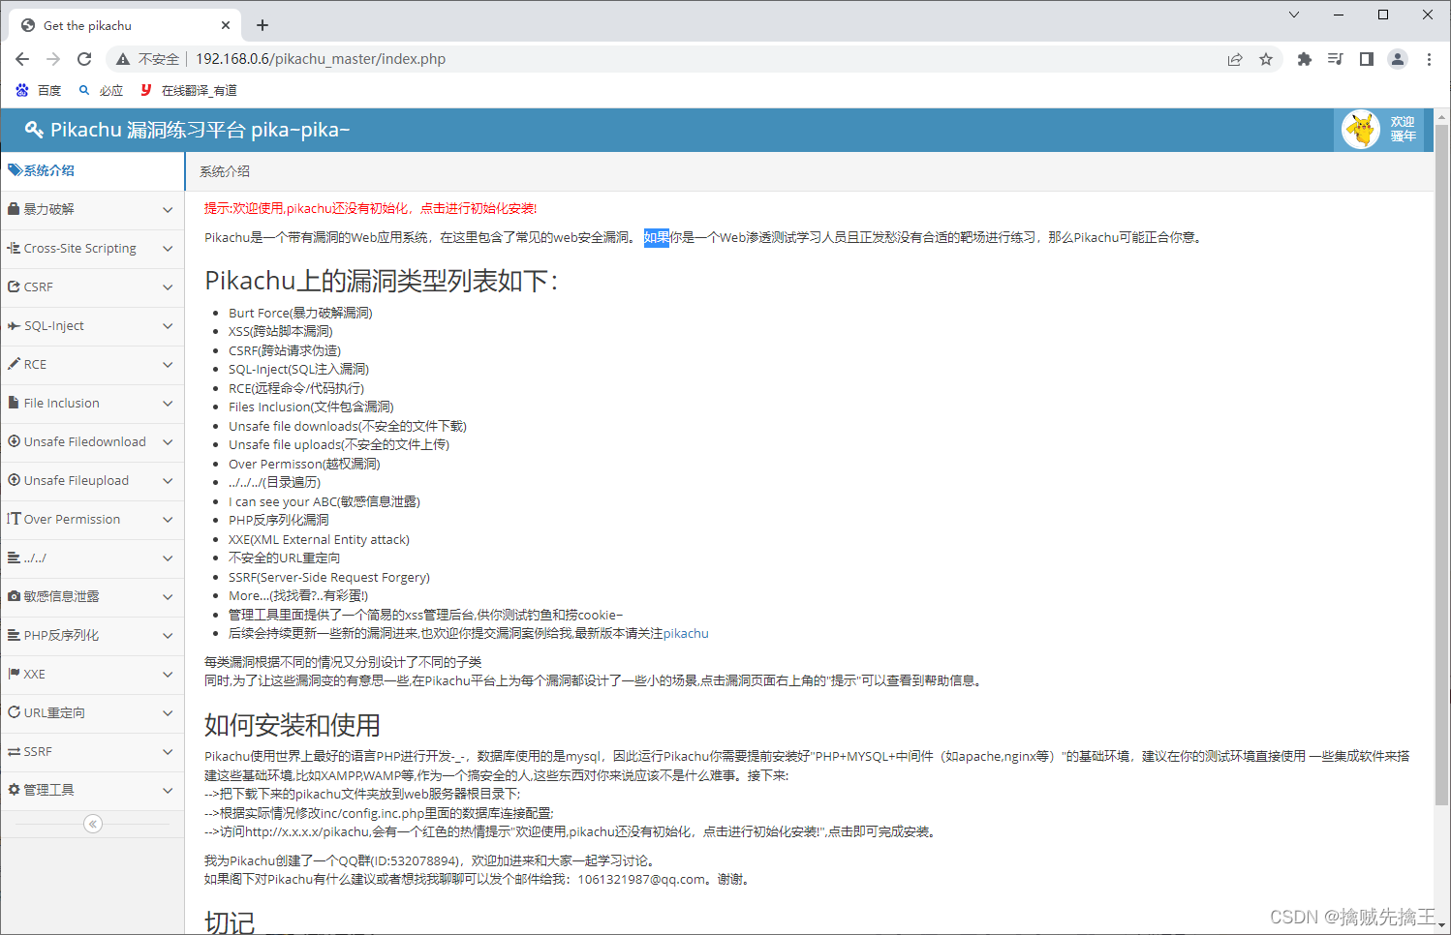This screenshot has width=1451, height=935.
Task: Open the RCE sidebar menu
Action: tap(92, 364)
